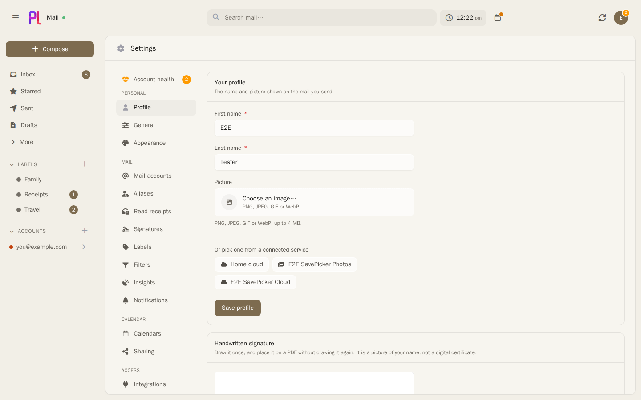Image resolution: width=641 pixels, height=400 pixels.
Task: Pick picture from E2E SavePicker Cloud
Action: [x=256, y=282]
